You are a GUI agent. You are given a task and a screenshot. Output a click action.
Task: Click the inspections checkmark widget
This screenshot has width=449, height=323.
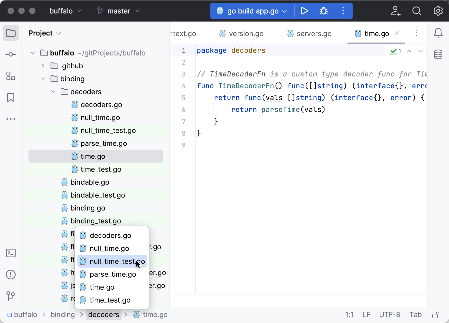[396, 51]
